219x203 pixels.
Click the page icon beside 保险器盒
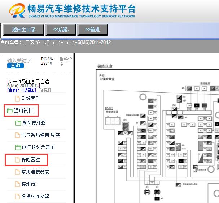point(17,160)
